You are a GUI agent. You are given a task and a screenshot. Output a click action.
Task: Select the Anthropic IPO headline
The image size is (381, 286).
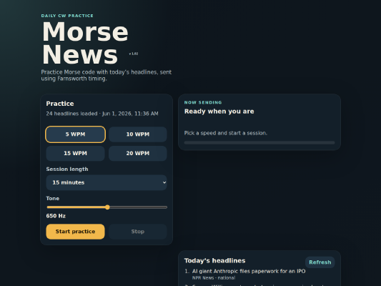(x=249, y=271)
